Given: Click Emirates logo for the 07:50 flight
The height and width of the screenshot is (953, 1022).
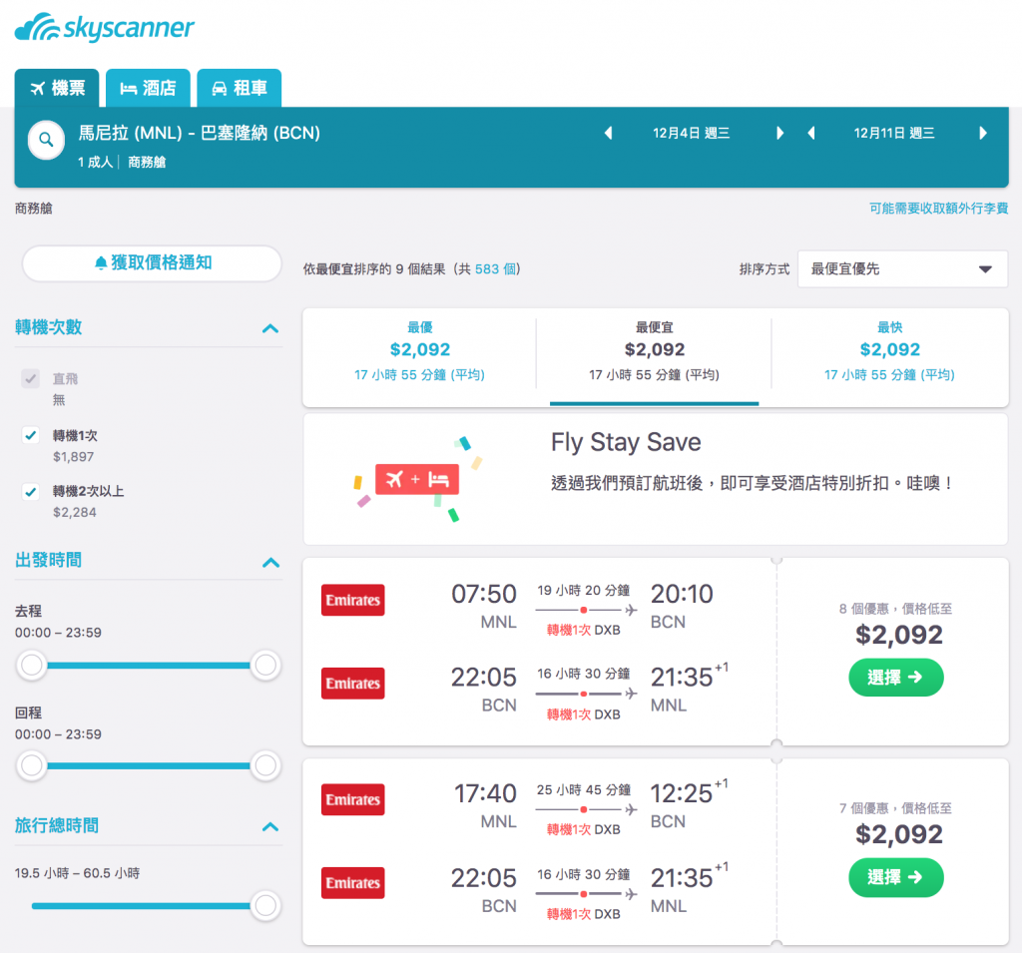Looking at the screenshot, I should click(352, 600).
